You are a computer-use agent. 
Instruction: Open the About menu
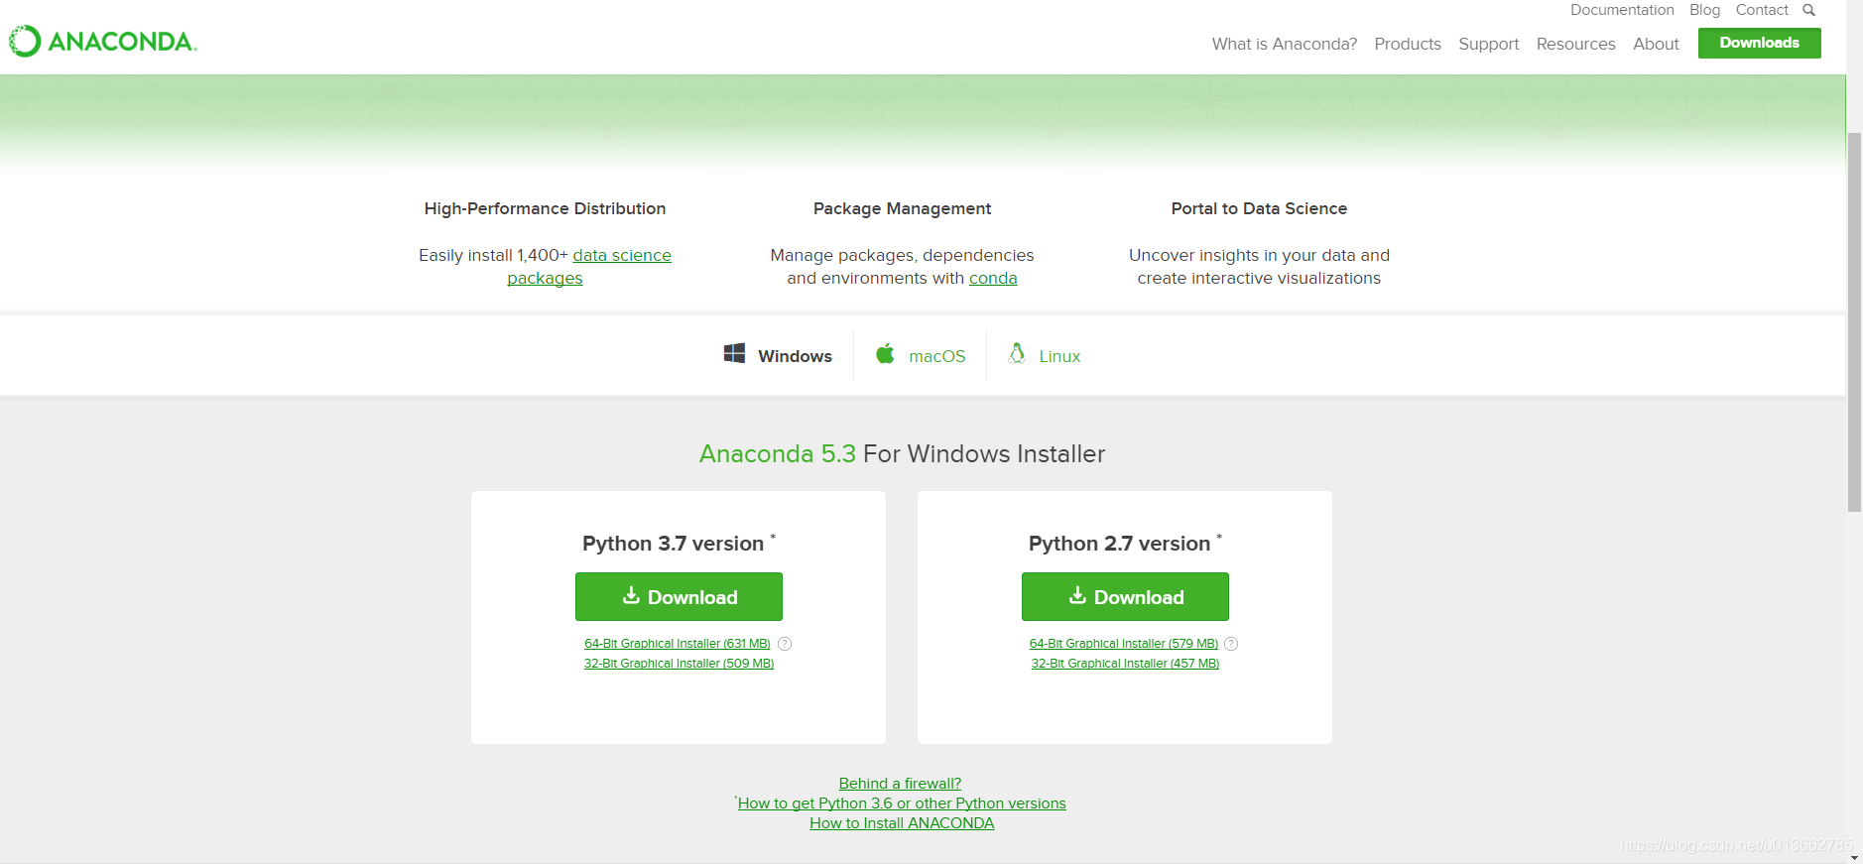pos(1656,44)
